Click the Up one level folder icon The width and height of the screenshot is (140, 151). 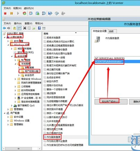(14, 28)
